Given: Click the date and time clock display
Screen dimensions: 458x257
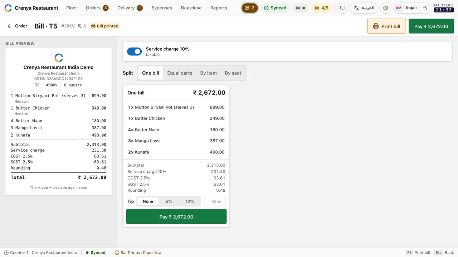Looking at the screenshot, I should (x=443, y=8).
